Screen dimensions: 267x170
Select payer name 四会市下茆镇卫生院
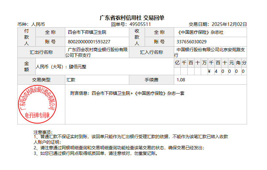click(x=87, y=32)
